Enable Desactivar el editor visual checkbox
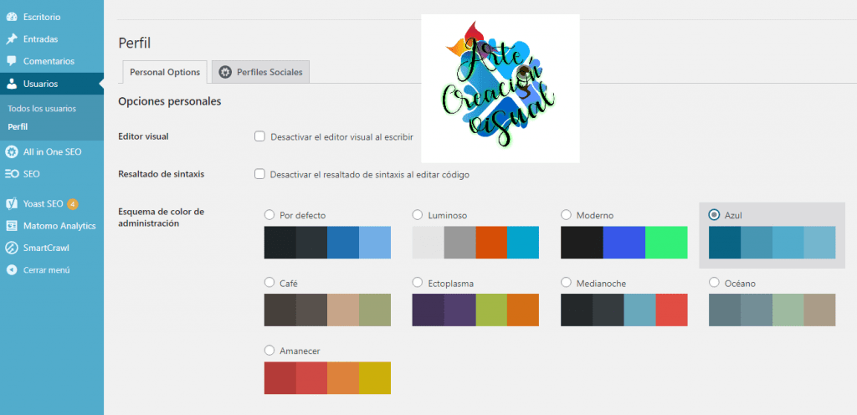Viewport: 857px width, 415px height. pos(259,136)
